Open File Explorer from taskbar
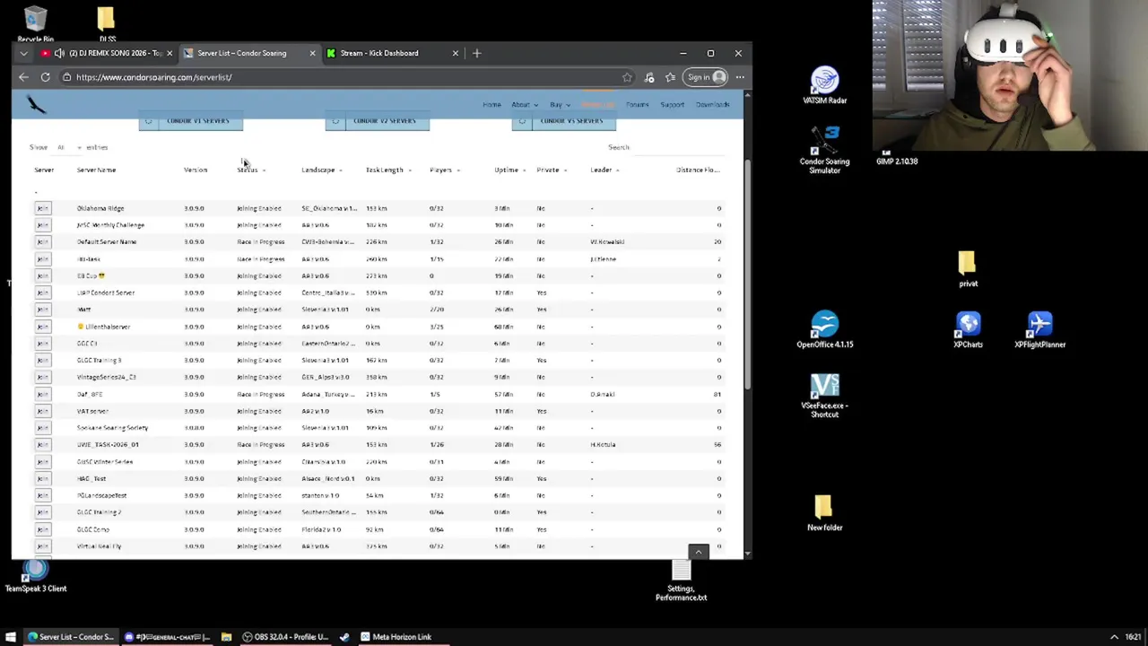 [x=226, y=637]
